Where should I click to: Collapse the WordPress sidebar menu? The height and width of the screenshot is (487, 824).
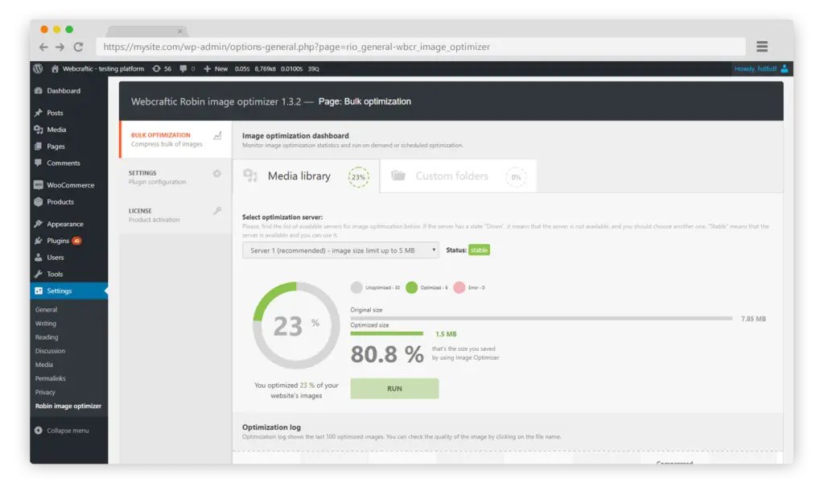pyautogui.click(x=62, y=430)
